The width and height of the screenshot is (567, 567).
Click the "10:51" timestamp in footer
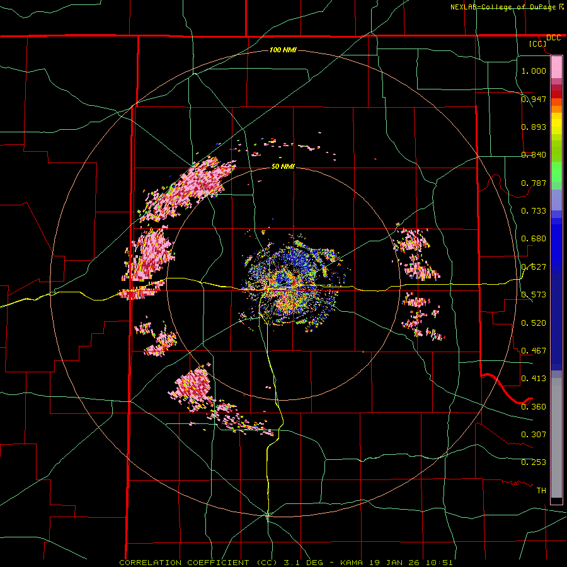(438, 563)
